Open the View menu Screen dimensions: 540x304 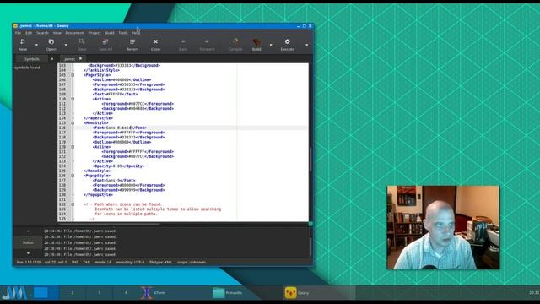tap(57, 33)
